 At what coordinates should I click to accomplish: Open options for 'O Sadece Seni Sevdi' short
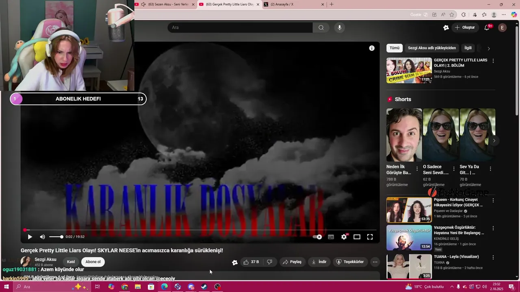454,169
